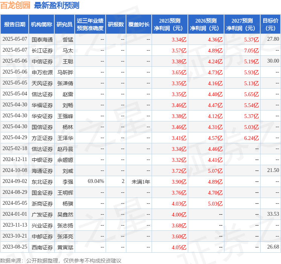The width and height of the screenshot is (281, 264).
Task: Click target price 27.80 in first row
Action: point(273,39)
